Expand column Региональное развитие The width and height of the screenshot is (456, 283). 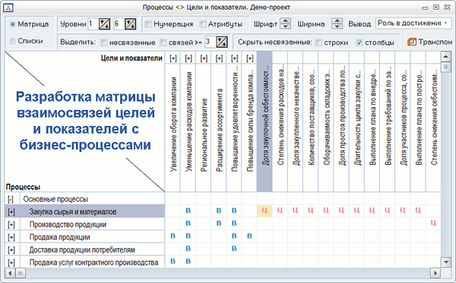(x=204, y=58)
